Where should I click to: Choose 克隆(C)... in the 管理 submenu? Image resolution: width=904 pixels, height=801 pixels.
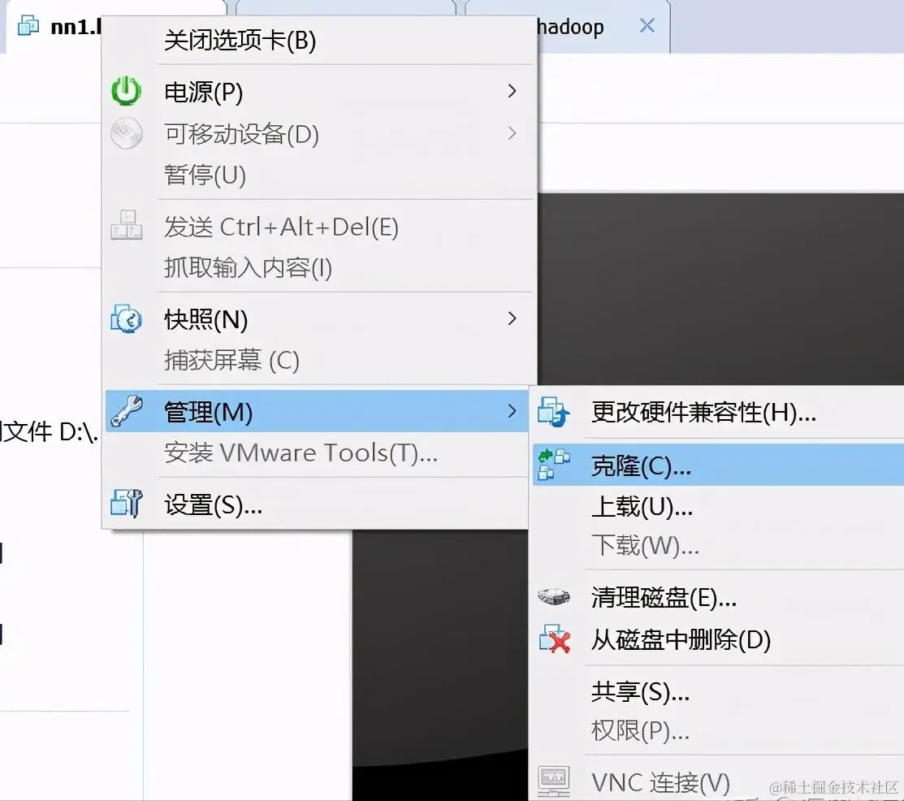tap(718, 465)
